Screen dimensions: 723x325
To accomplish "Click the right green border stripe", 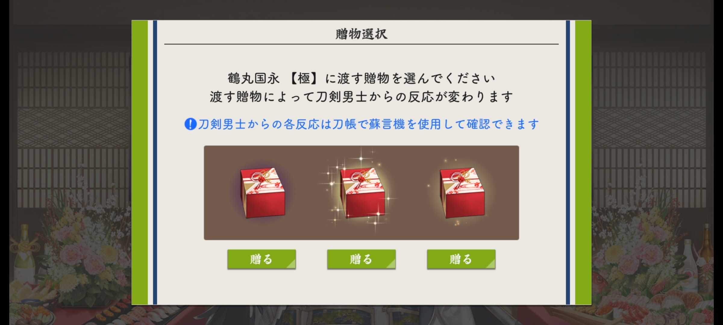I will pyautogui.click(x=583, y=162).
